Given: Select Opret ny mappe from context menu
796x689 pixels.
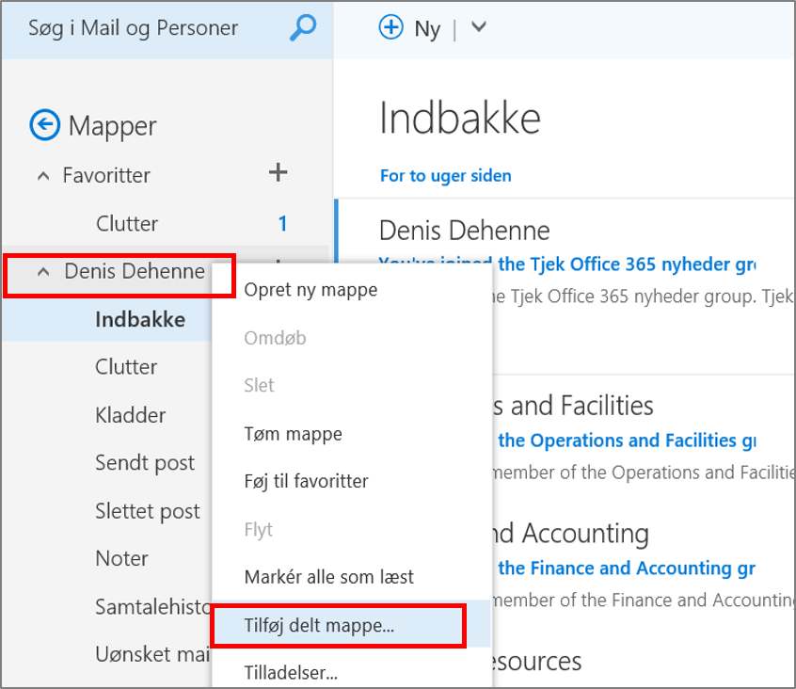Looking at the screenshot, I should [x=310, y=290].
